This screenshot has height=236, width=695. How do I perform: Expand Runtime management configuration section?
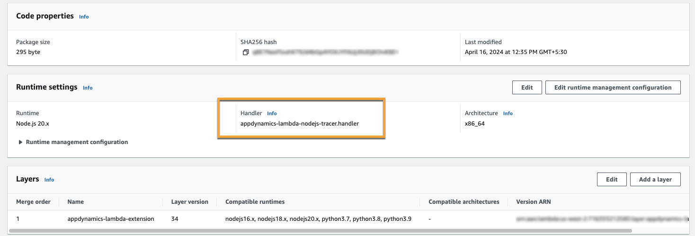[73, 142]
